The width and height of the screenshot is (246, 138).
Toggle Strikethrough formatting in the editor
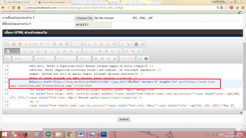[x=64, y=51]
